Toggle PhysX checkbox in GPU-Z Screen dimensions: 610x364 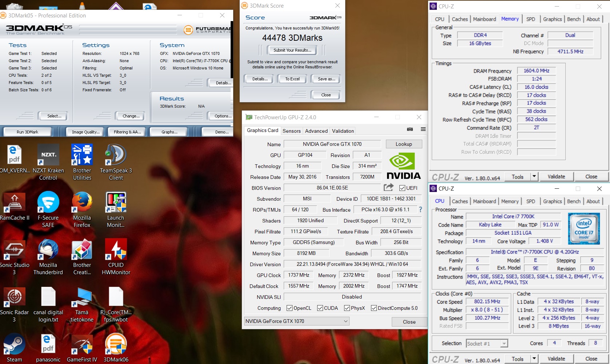(347, 308)
